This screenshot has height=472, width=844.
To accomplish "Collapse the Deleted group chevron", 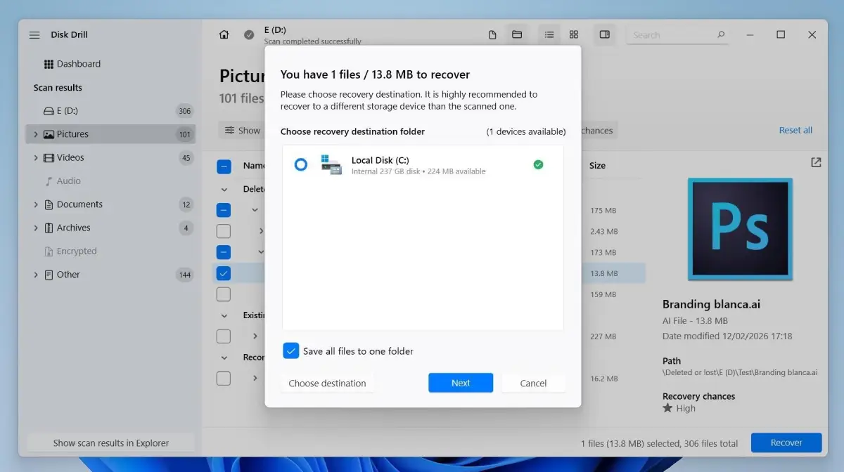I will 224,189.
